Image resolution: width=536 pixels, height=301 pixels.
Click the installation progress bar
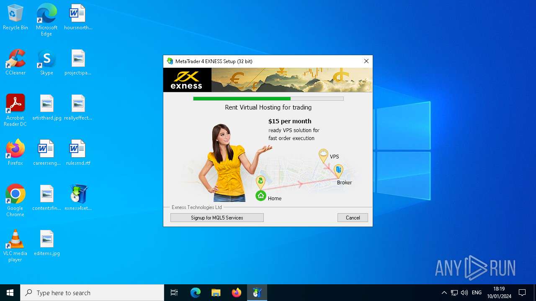[268, 99]
